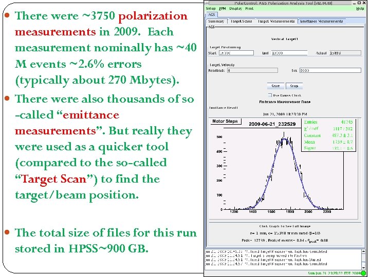Click the Motor Steps label box
Viewport: 370px width, 277px height.
226,121
